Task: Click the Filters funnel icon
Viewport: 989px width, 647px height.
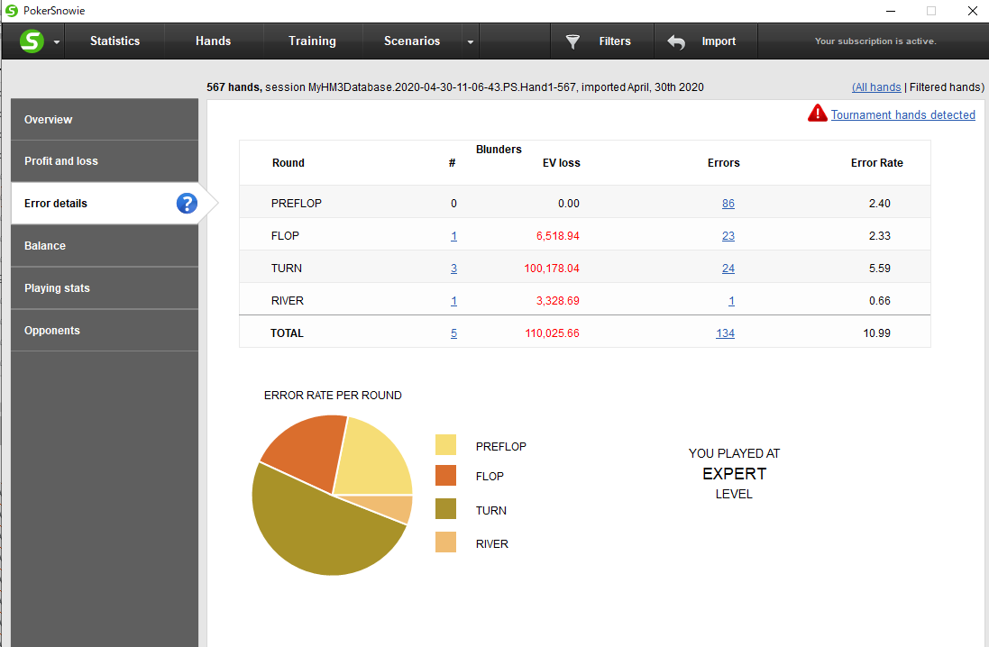Action: (572, 41)
